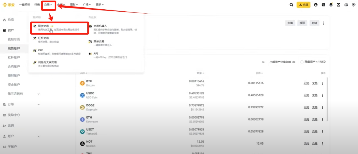The height and width of the screenshot is (154, 358).
Task: Open more options next to 划转 button
Action: [x=323, y=23]
